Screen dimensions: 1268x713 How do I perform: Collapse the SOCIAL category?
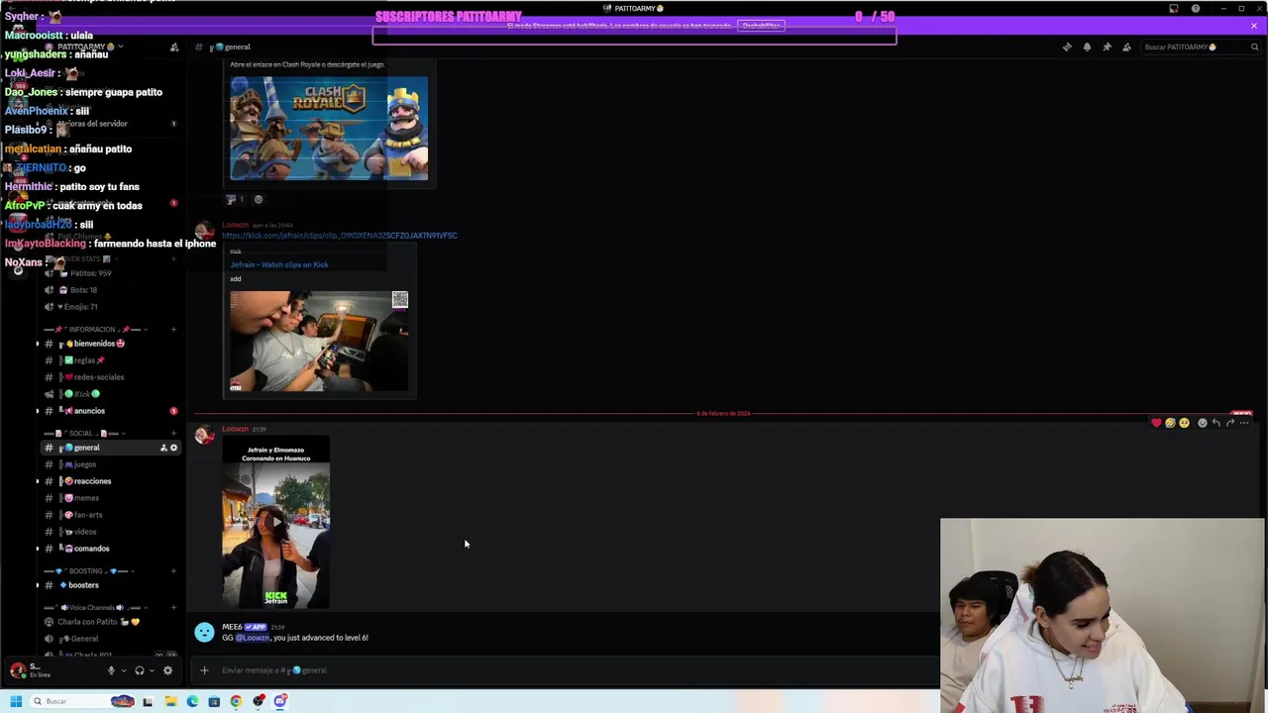83,434
